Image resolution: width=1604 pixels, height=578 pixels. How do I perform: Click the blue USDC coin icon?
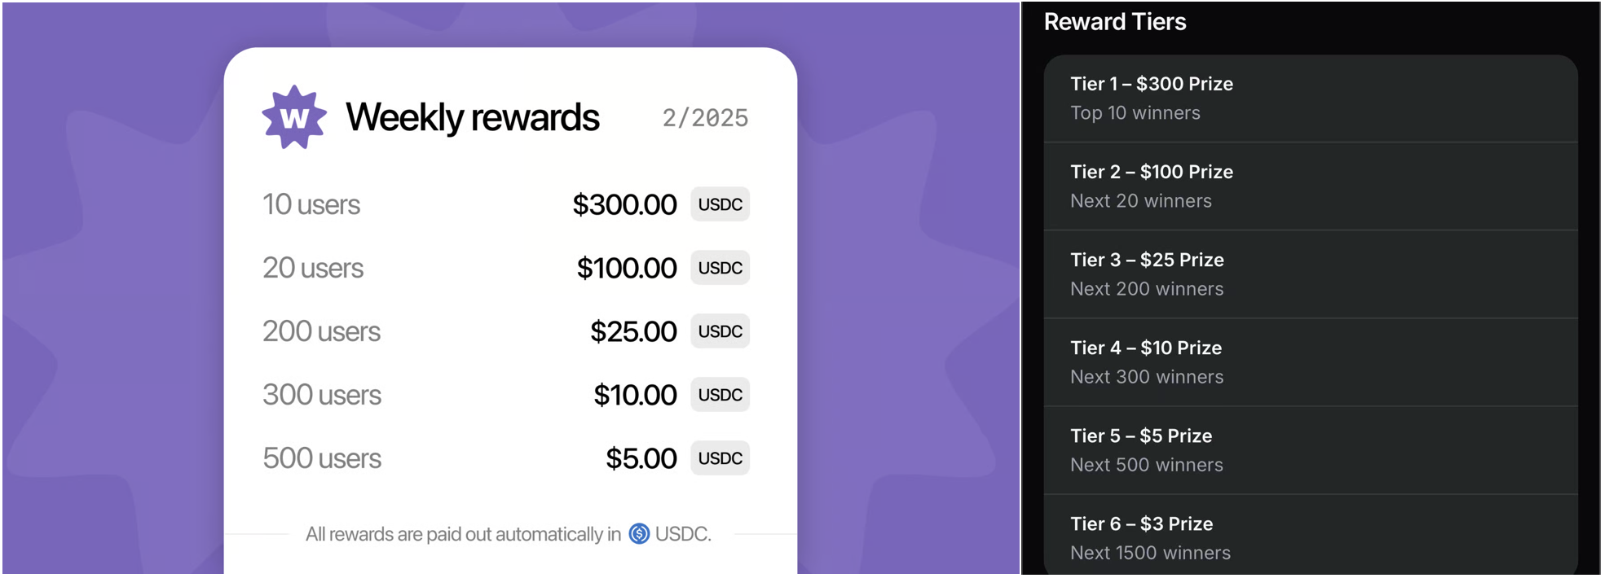pos(640,534)
